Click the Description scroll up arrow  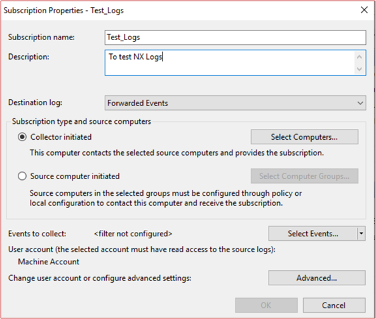359,57
